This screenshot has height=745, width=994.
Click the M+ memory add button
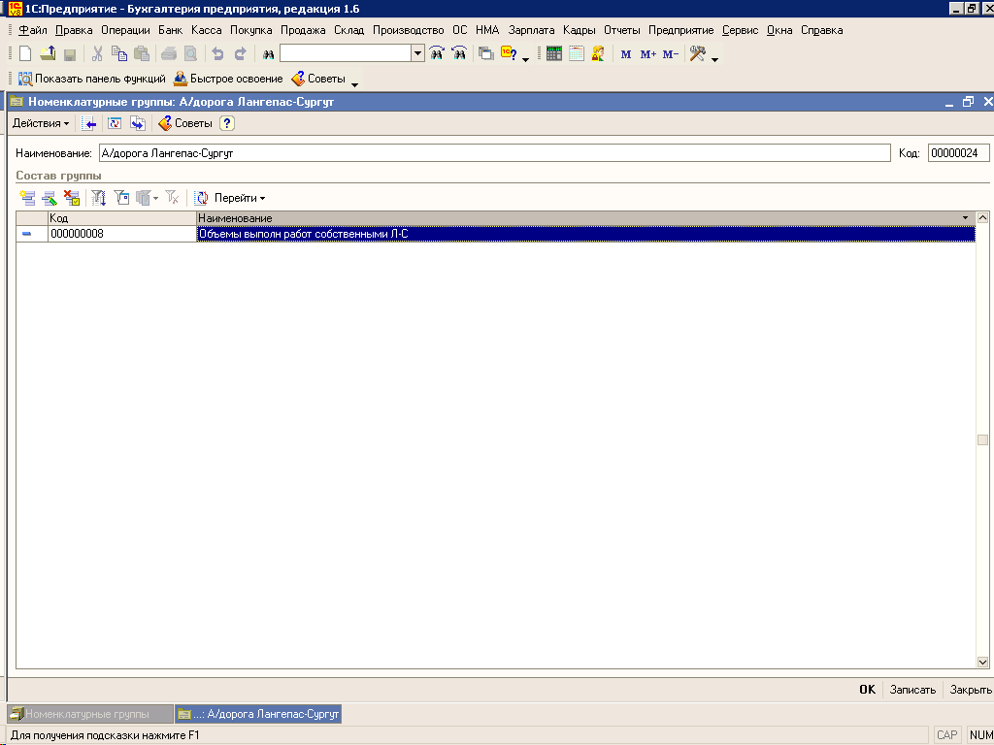coord(647,54)
